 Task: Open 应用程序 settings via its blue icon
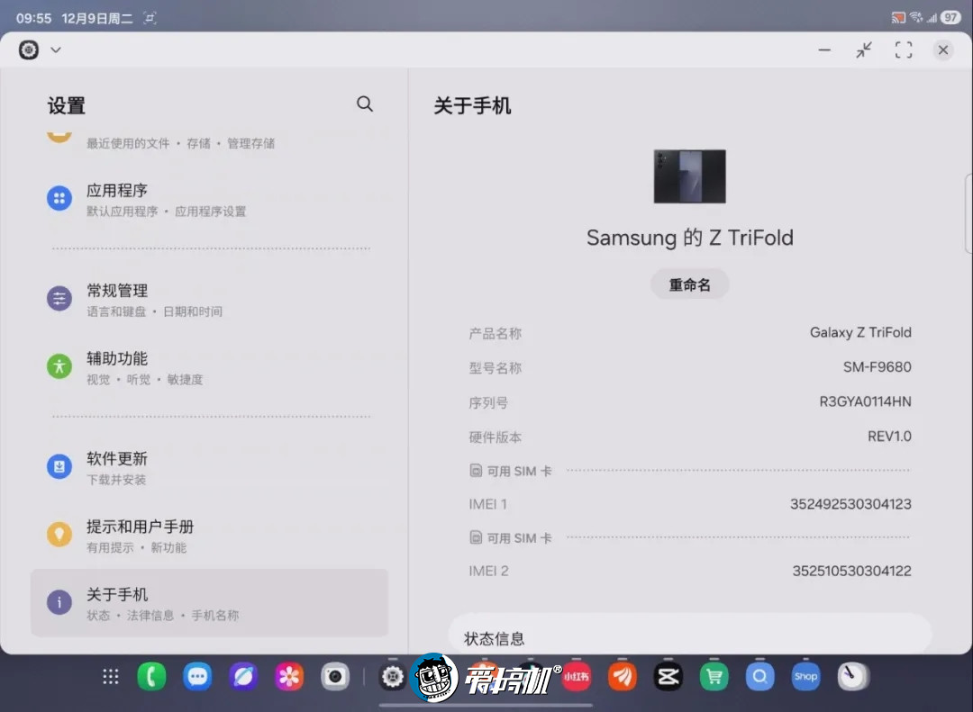(59, 198)
